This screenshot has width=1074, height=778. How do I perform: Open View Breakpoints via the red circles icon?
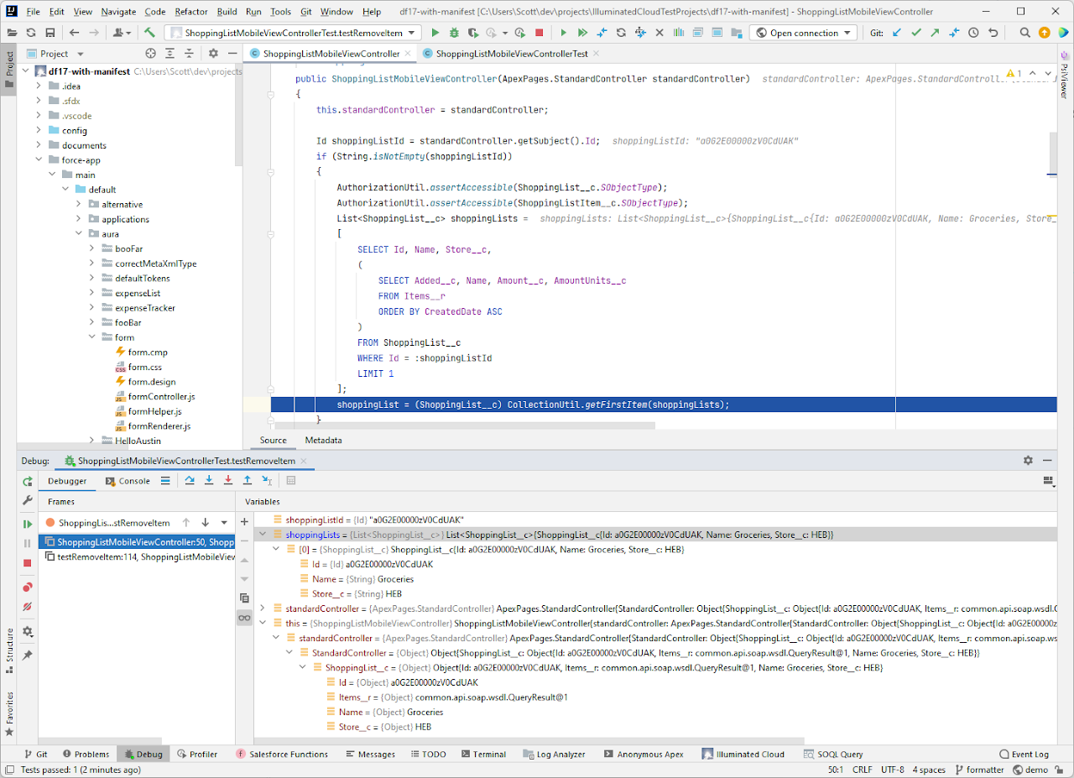coord(28,587)
